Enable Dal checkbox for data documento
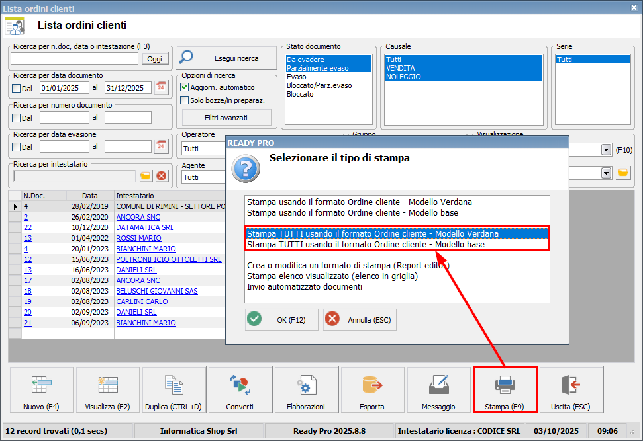The width and height of the screenshot is (643, 441). 17,88
